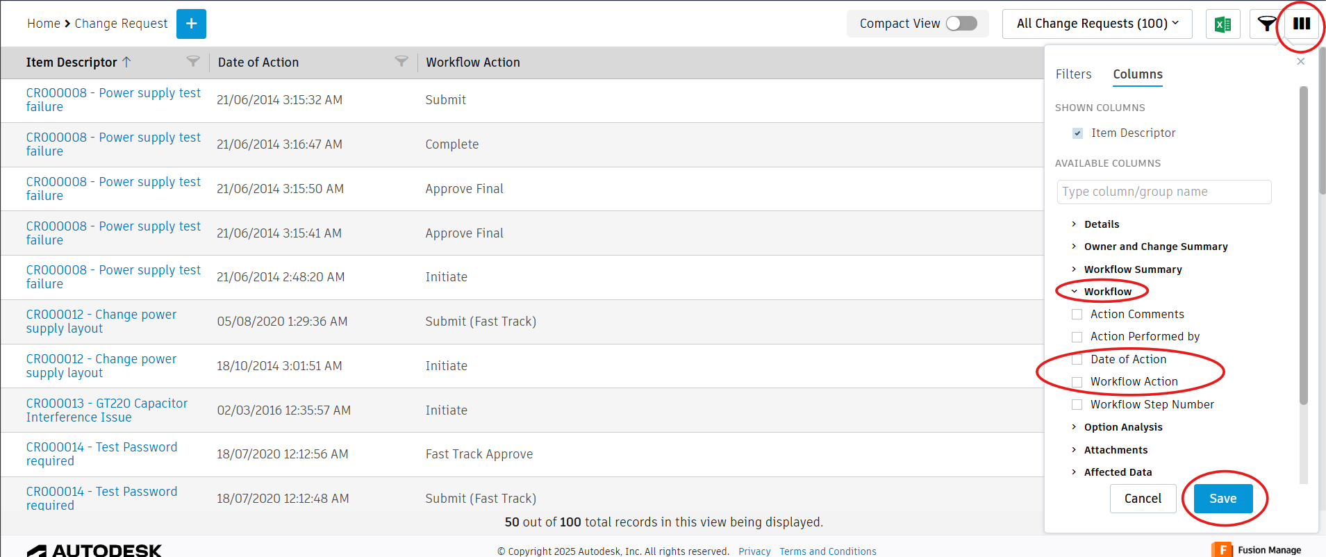Open the CR000013 GT220 Capacitor Interference Issue
This screenshot has height=557, width=1326.
coord(107,410)
